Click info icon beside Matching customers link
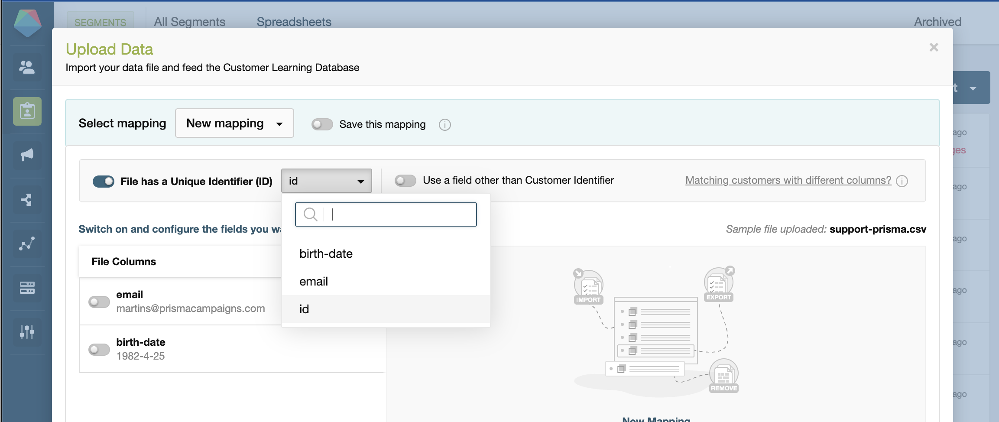Image resolution: width=999 pixels, height=422 pixels. point(902,181)
